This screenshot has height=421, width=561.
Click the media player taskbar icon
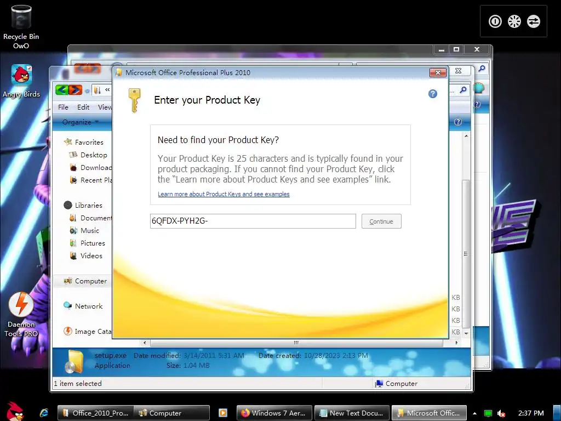coord(222,413)
